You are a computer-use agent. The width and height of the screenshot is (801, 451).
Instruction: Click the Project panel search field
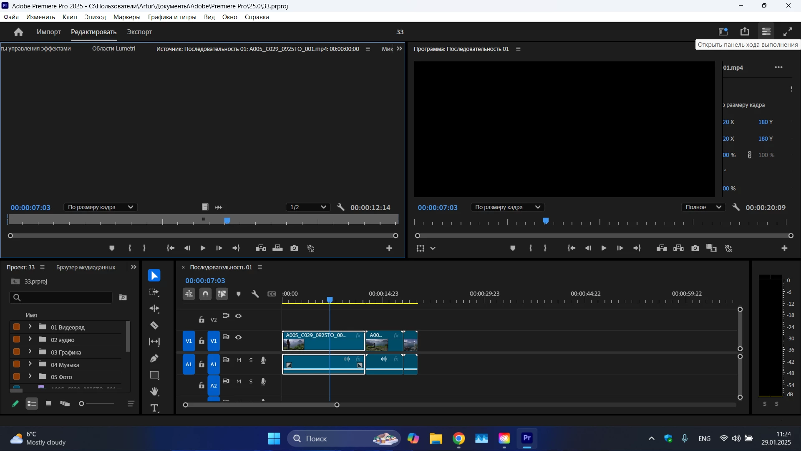coord(63,297)
